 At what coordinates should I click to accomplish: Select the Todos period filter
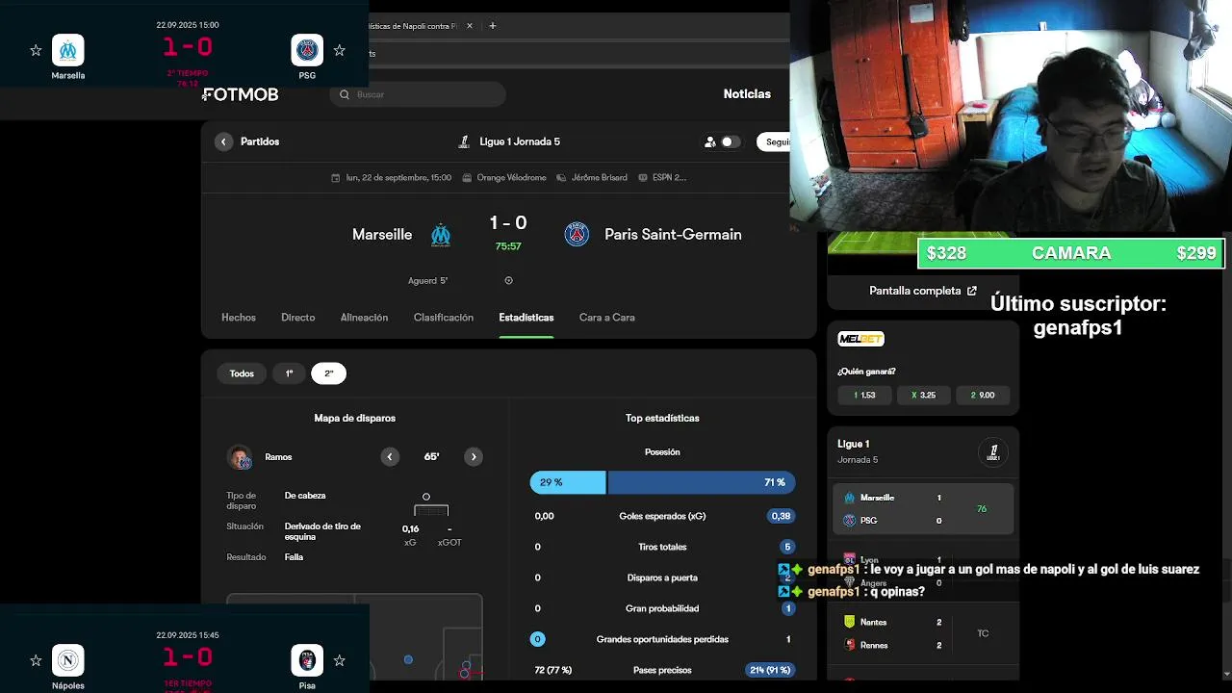(242, 373)
